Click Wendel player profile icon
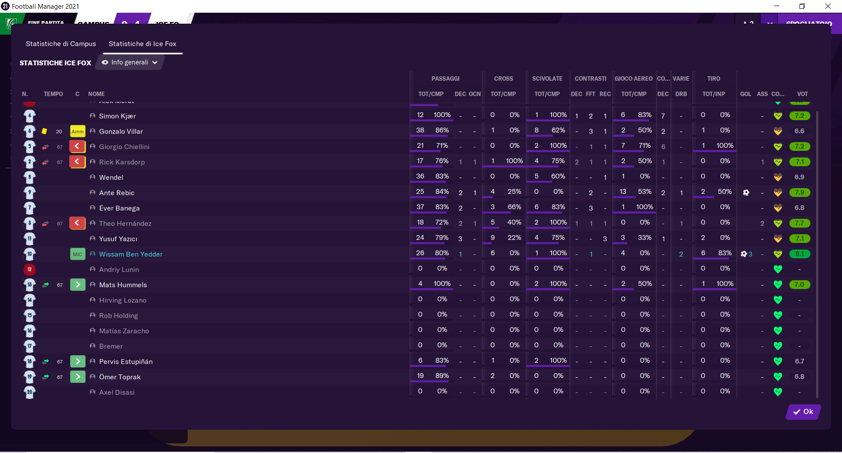Viewport: 842px width, 453px height. point(93,177)
